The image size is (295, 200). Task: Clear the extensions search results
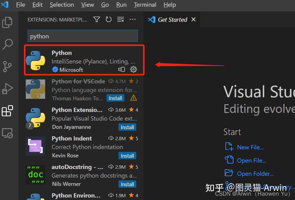[120, 19]
